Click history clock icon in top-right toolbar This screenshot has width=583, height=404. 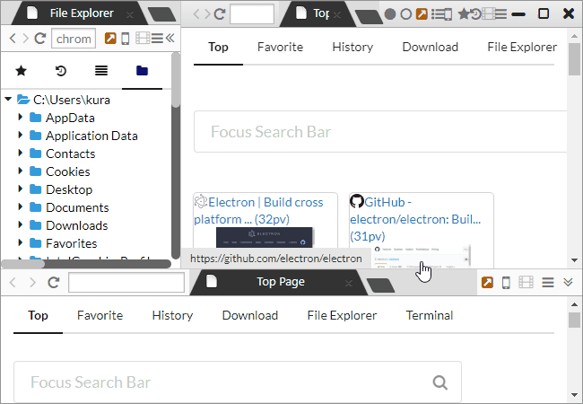(x=476, y=14)
